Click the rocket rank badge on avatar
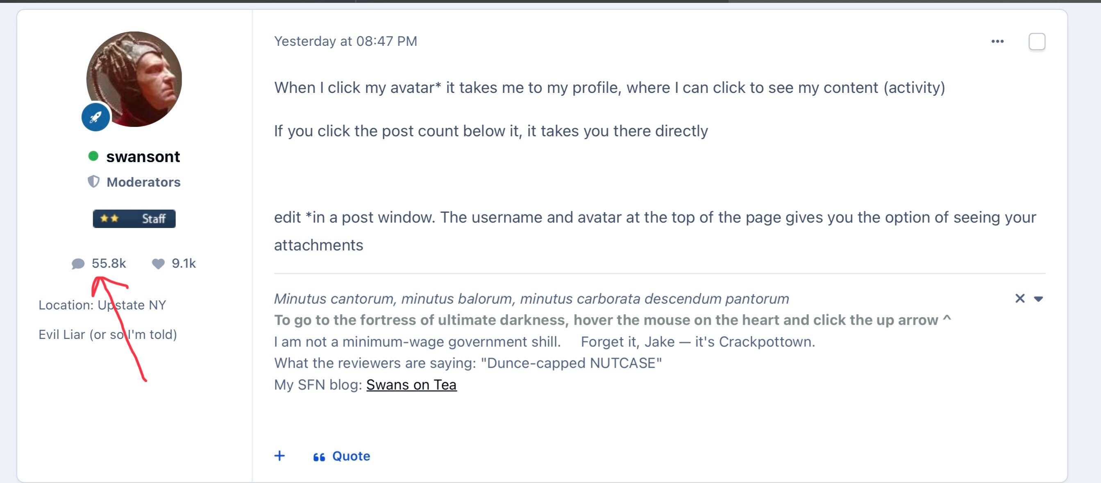Image resolution: width=1101 pixels, height=483 pixels. click(96, 117)
